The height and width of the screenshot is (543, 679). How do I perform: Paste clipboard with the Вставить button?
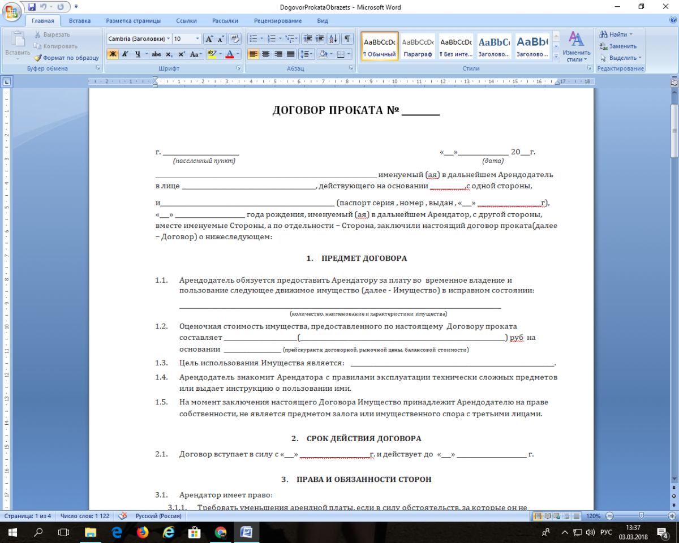18,46
